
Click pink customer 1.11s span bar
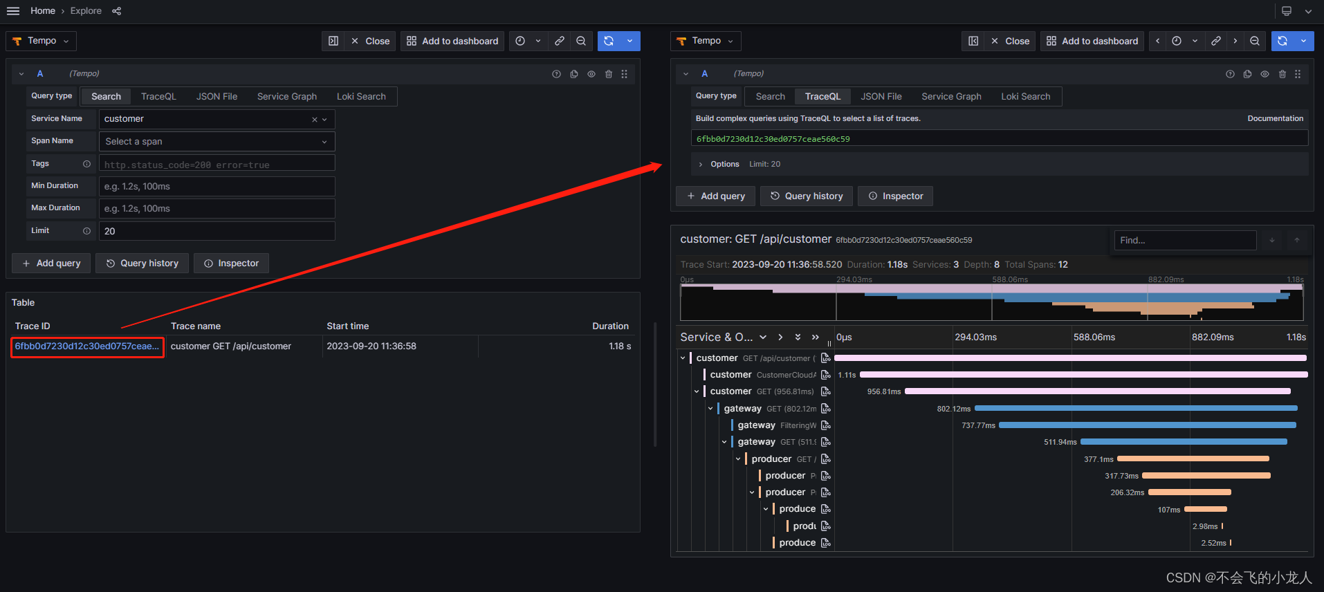[x=1084, y=375]
